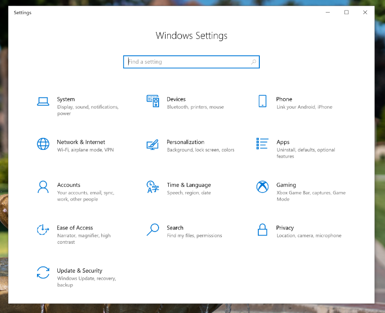Click "Uninstall, defaults, optional features" description
385x313 pixels.
(x=305, y=153)
